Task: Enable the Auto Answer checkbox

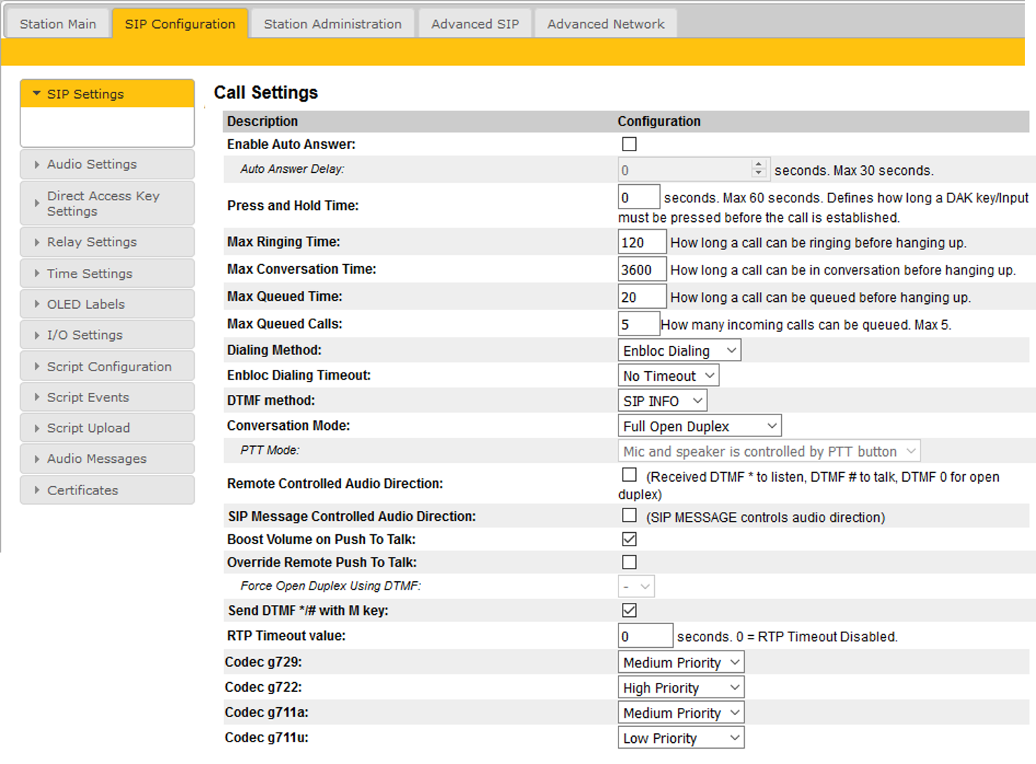Action: coord(629,144)
